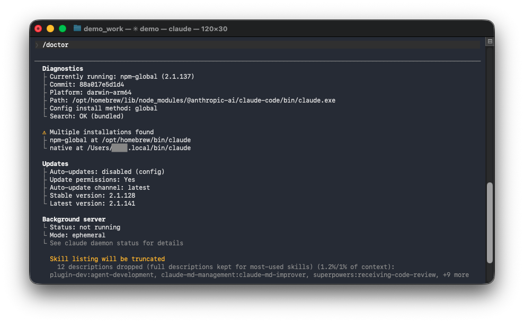This screenshot has width=524, height=323.
Task: Click the yellow warning triangle icon
Action: 44,132
